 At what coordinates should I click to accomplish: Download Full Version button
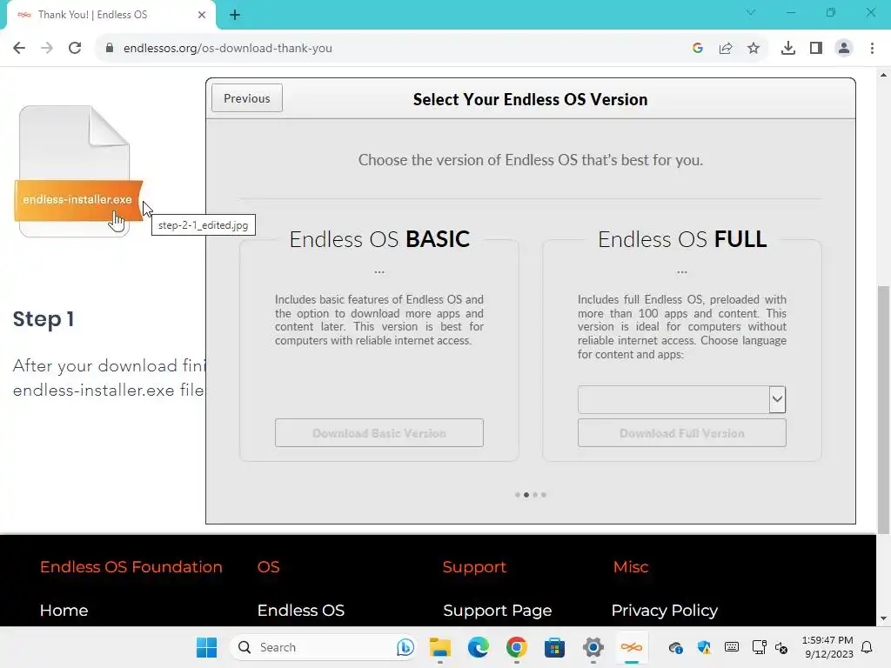point(682,433)
